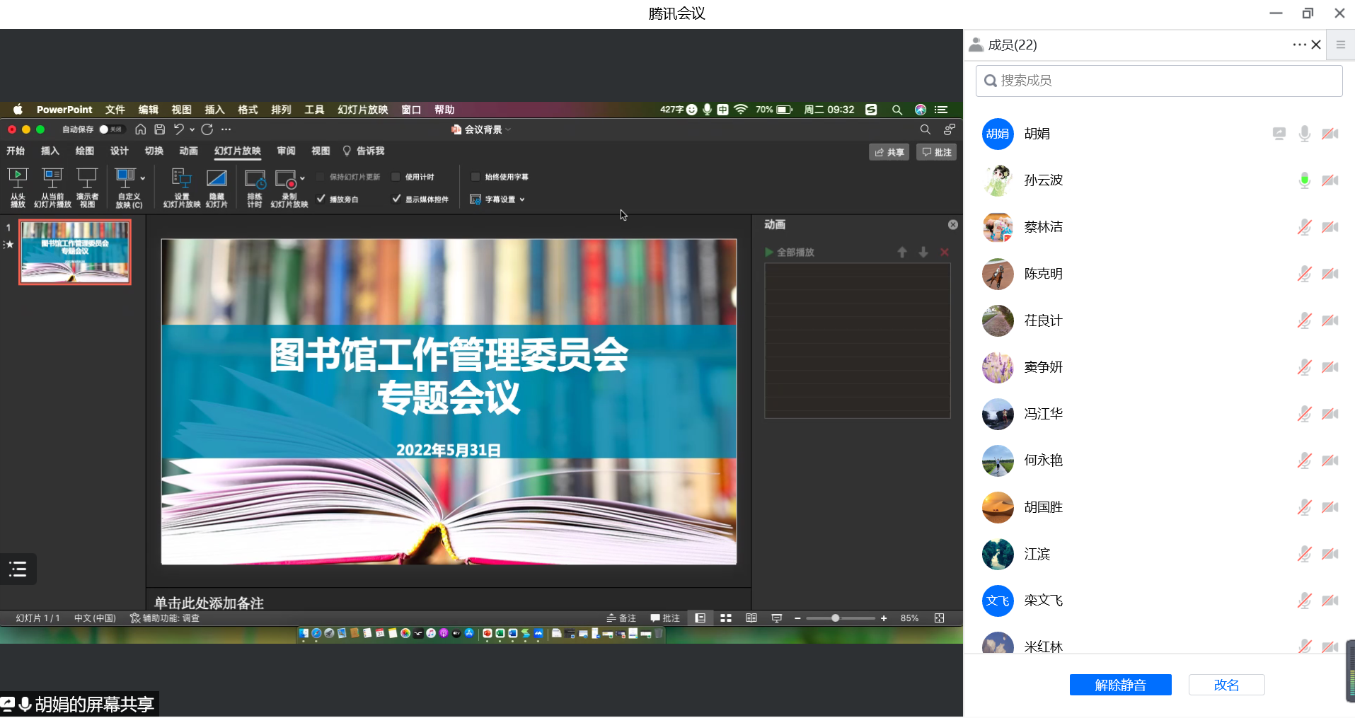Click 孙云波's green microphone icon
The height and width of the screenshot is (718, 1355).
coord(1304,180)
